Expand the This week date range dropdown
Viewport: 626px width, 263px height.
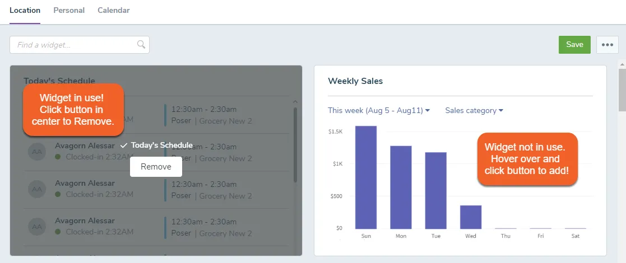pyautogui.click(x=378, y=110)
